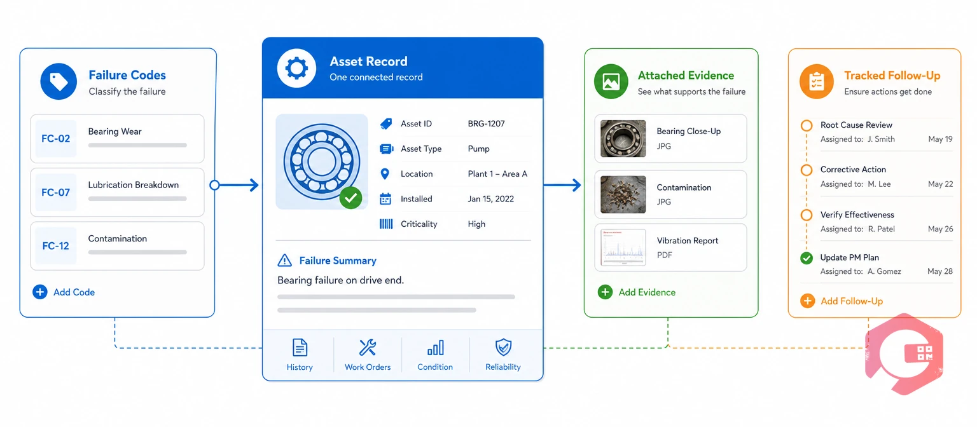This screenshot has width=977, height=427.
Task: Select the FC-07 Lubrication Breakdown code
Action: (x=117, y=192)
